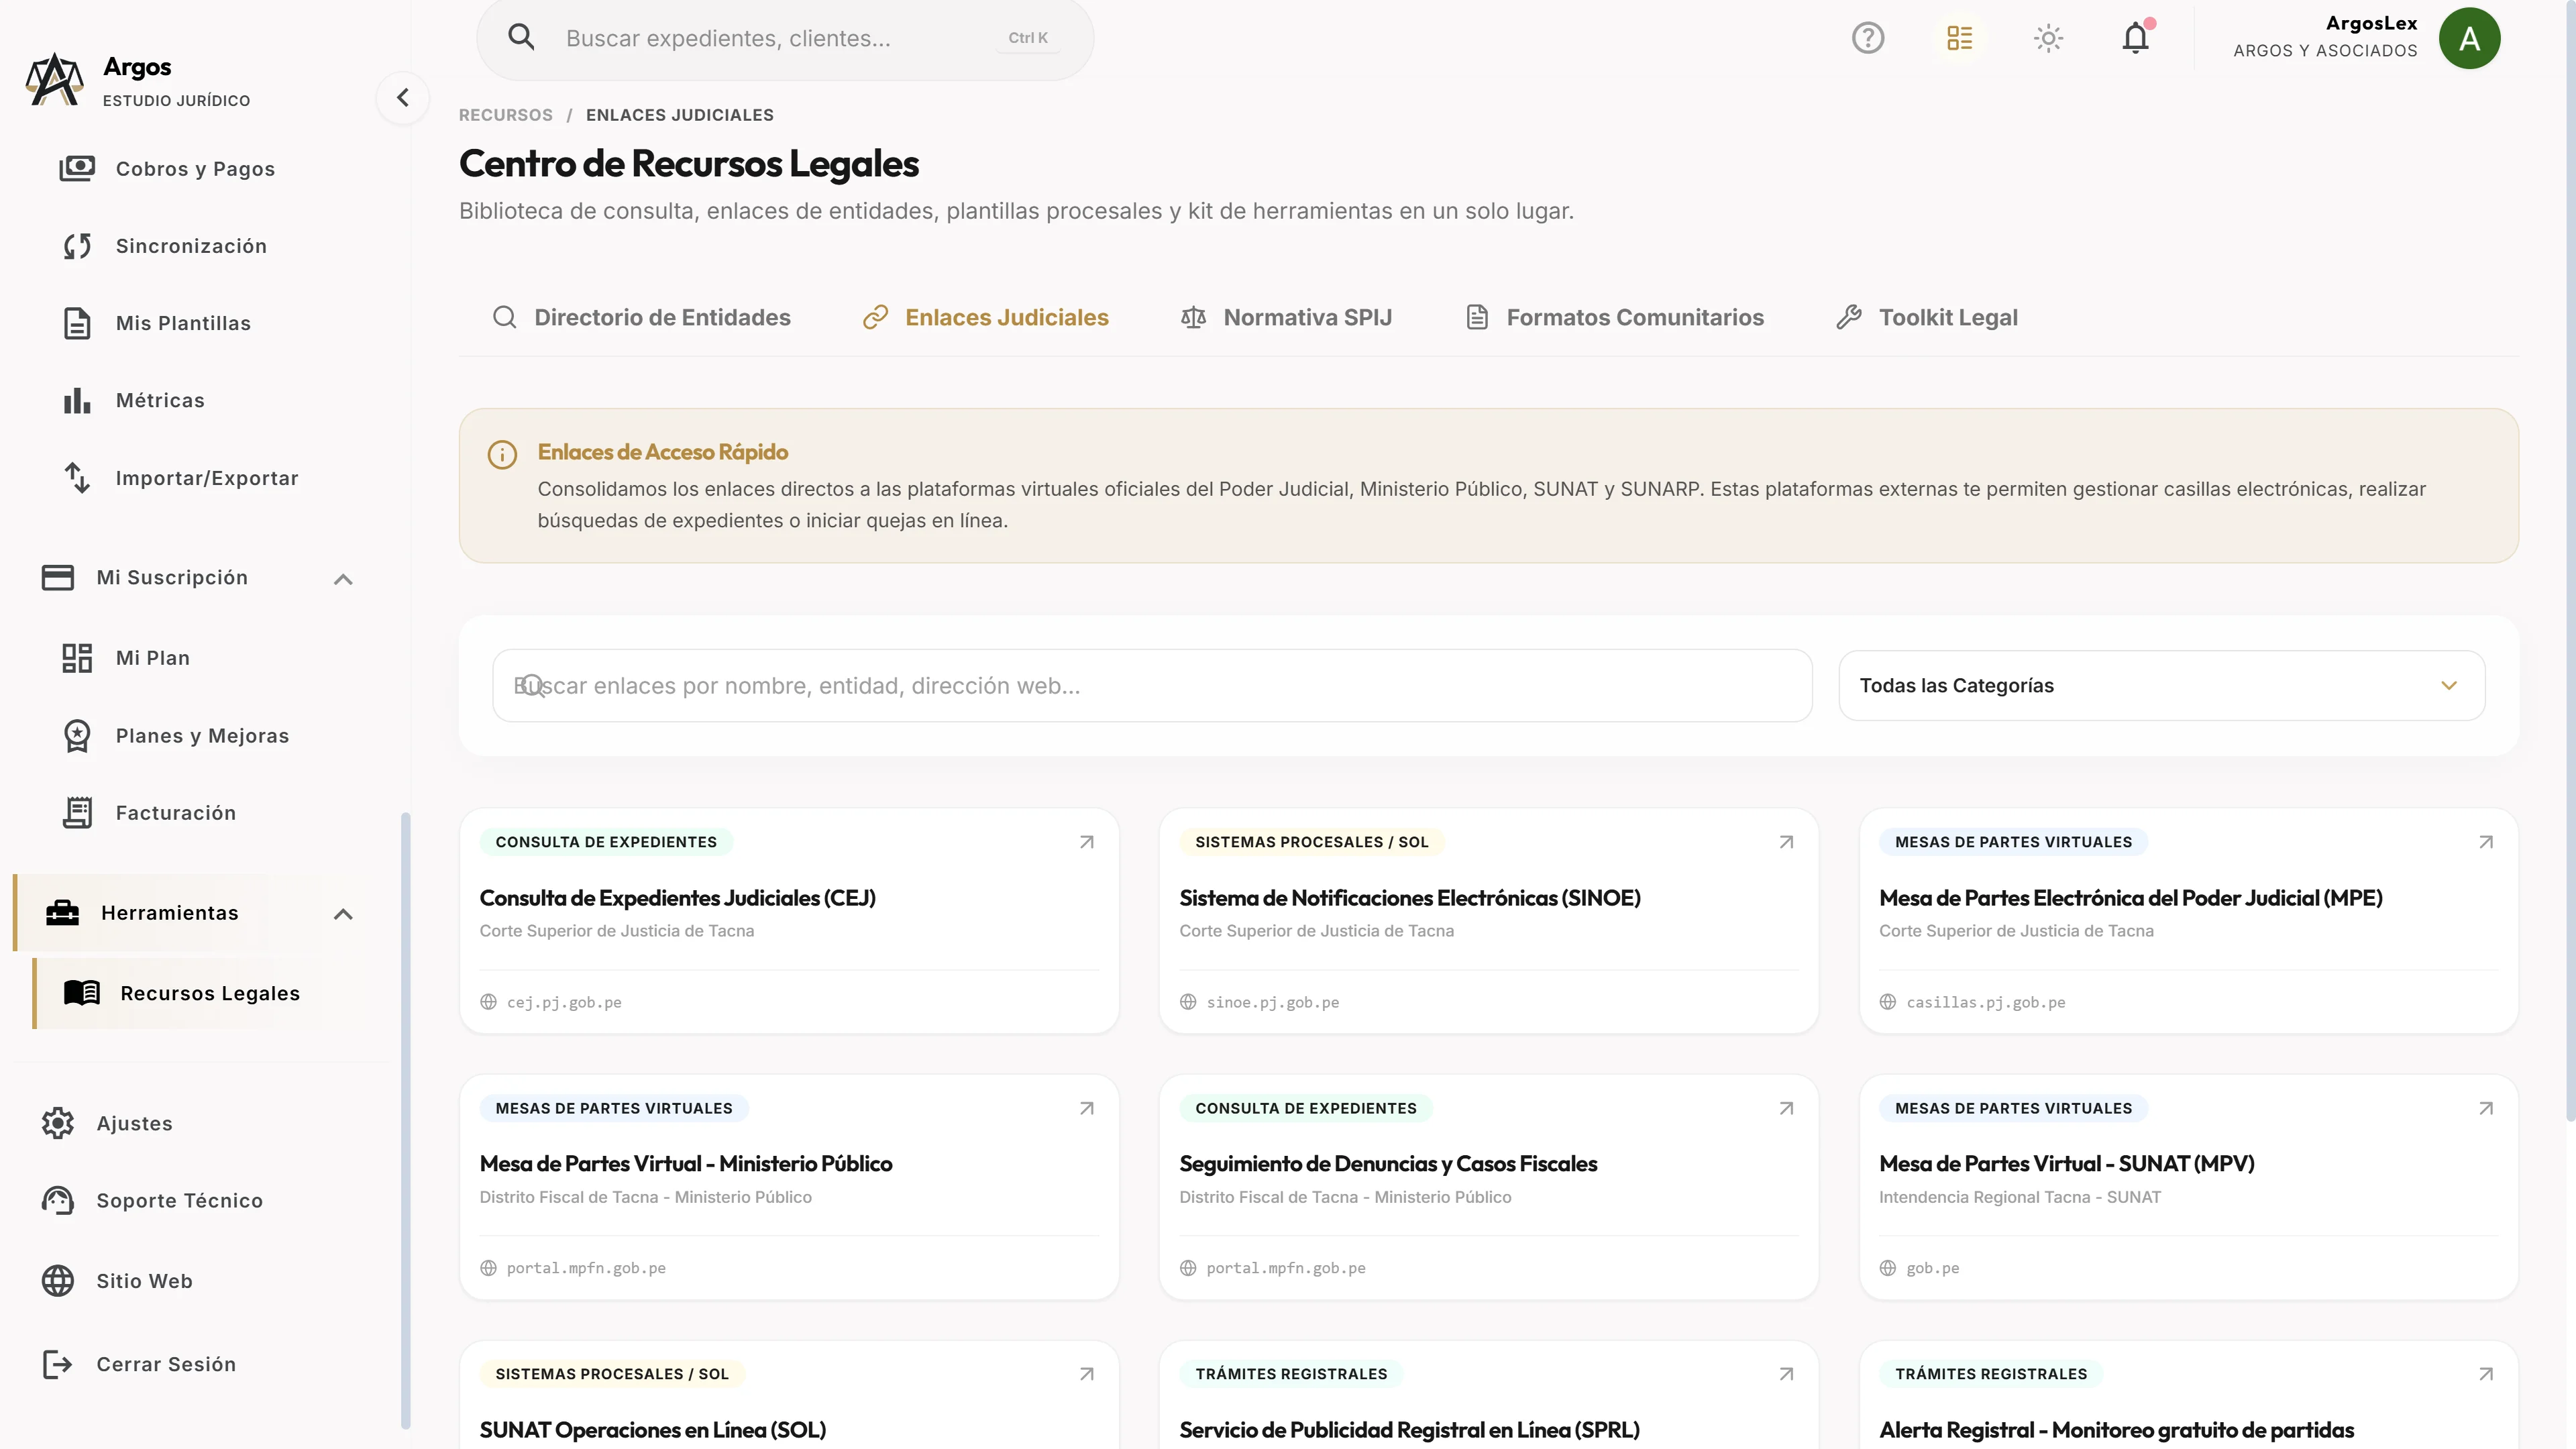Open the help question mark icon
Image resolution: width=2576 pixels, height=1449 pixels.
[1867, 38]
